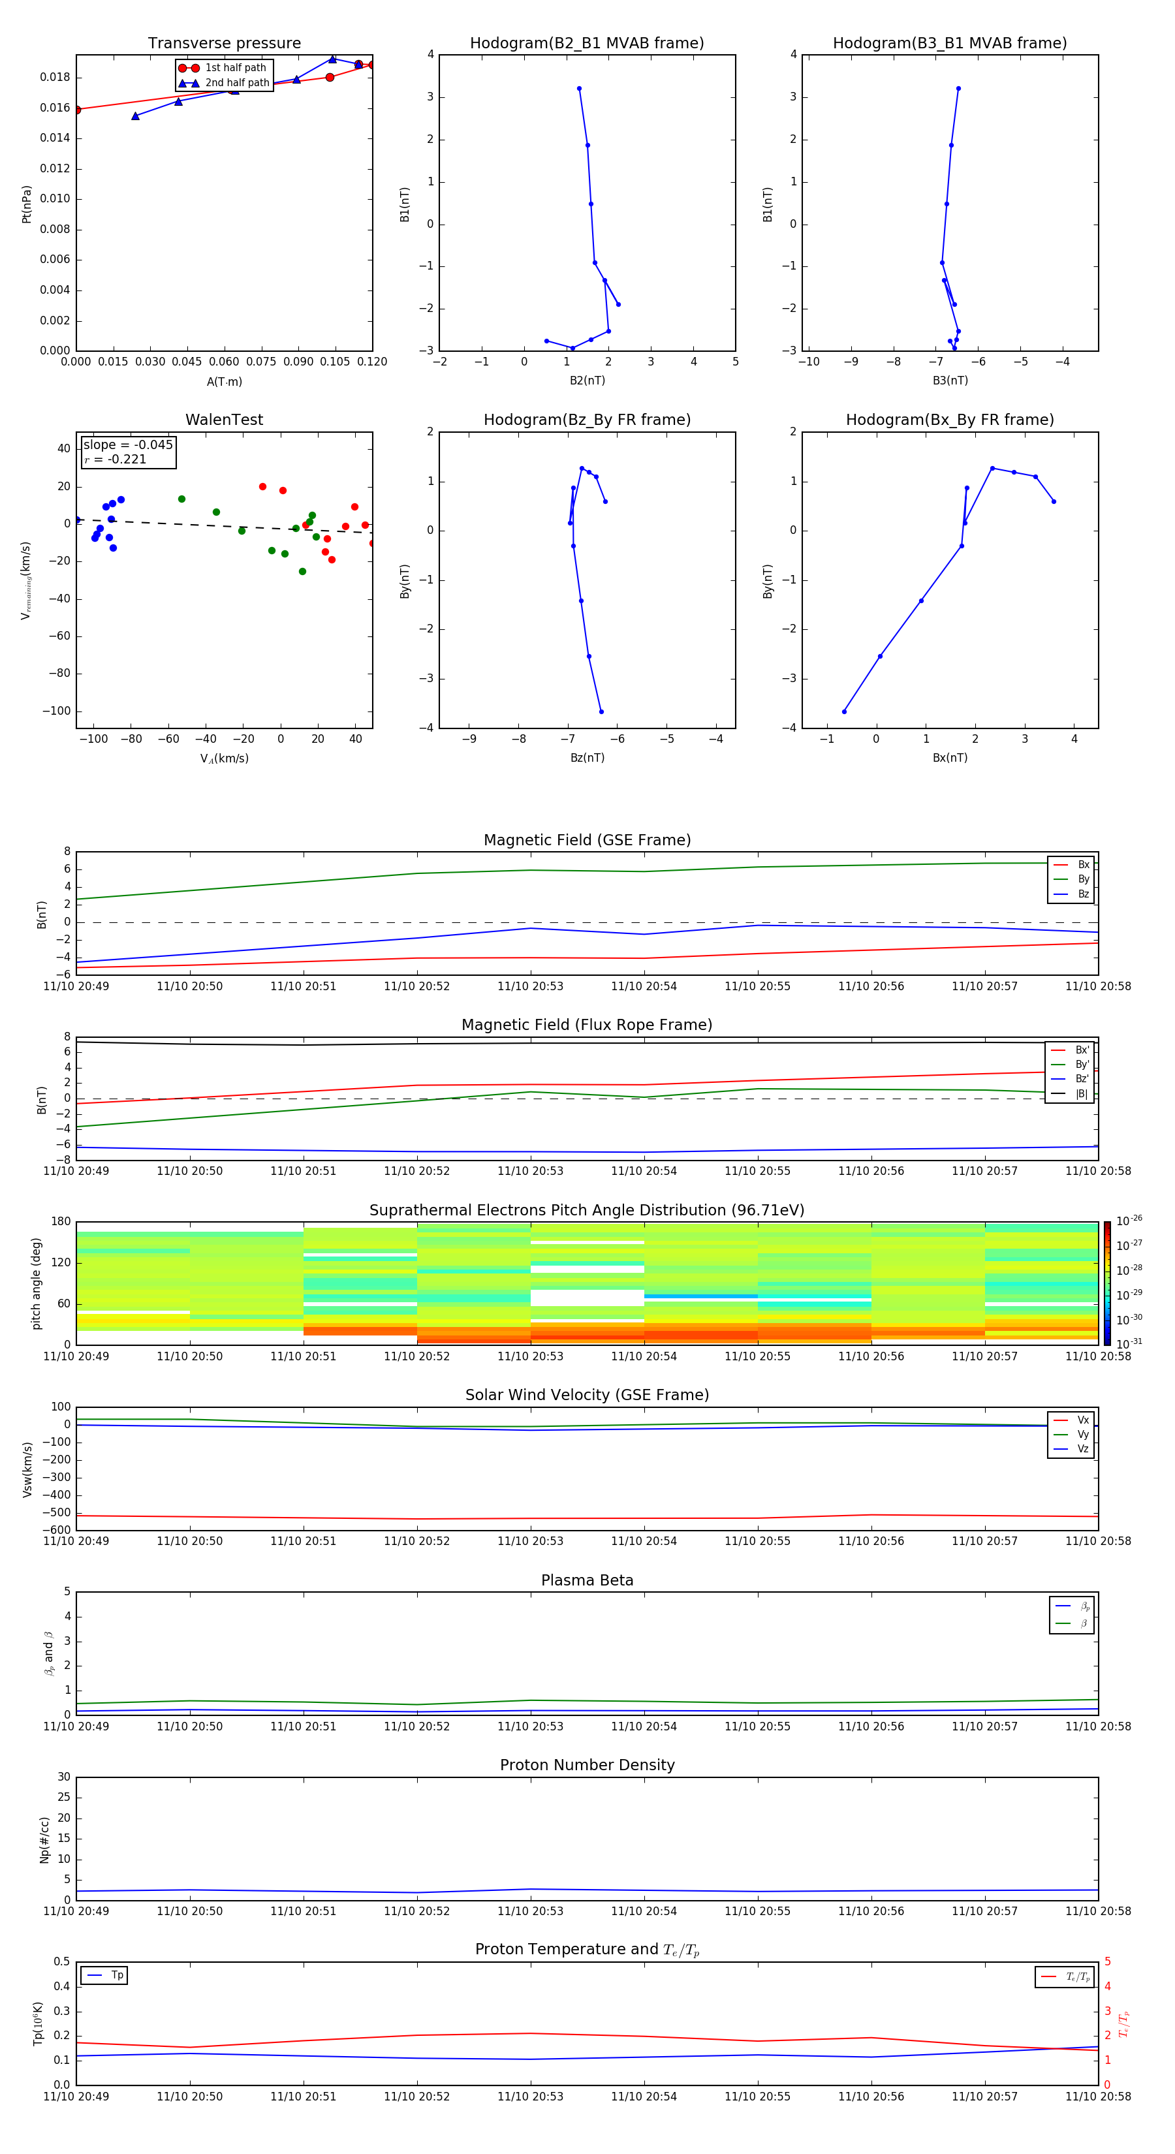
Task: Click the pitch angle color scale bar
Action: coord(1107,1283)
